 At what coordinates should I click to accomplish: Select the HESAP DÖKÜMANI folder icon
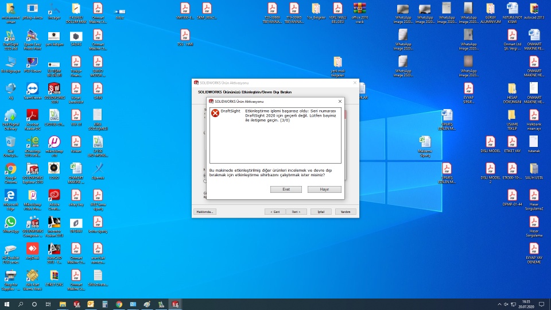click(x=512, y=93)
